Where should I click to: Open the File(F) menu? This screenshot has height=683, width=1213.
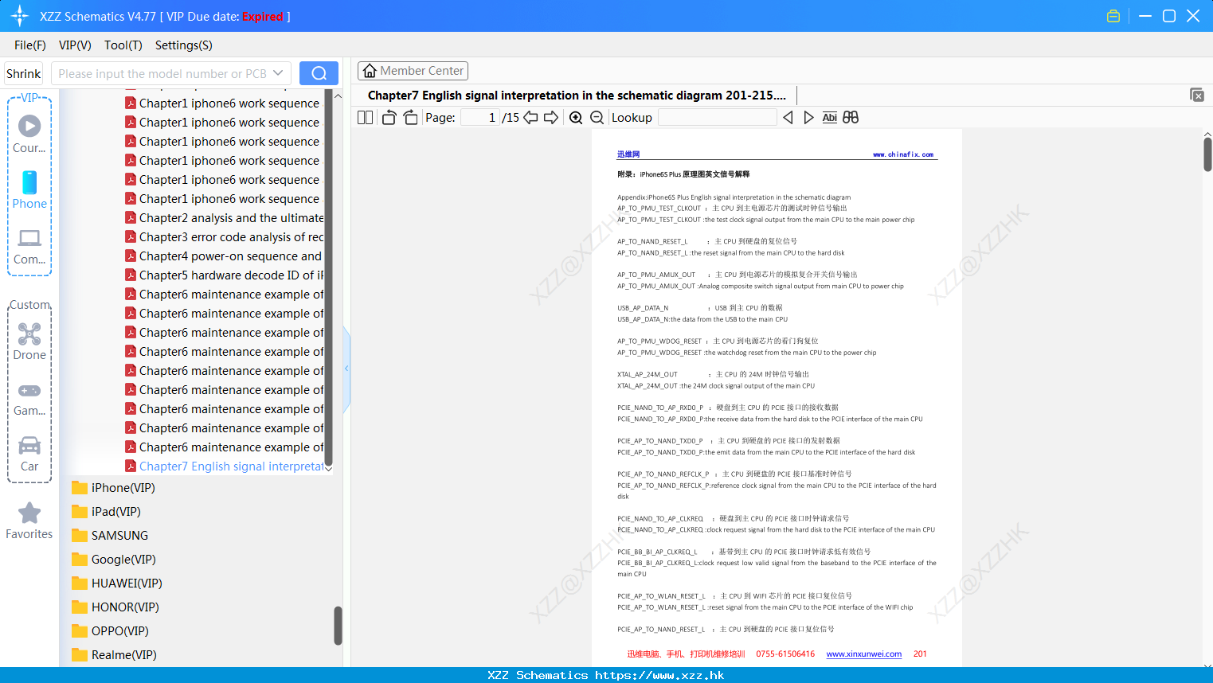(x=30, y=45)
